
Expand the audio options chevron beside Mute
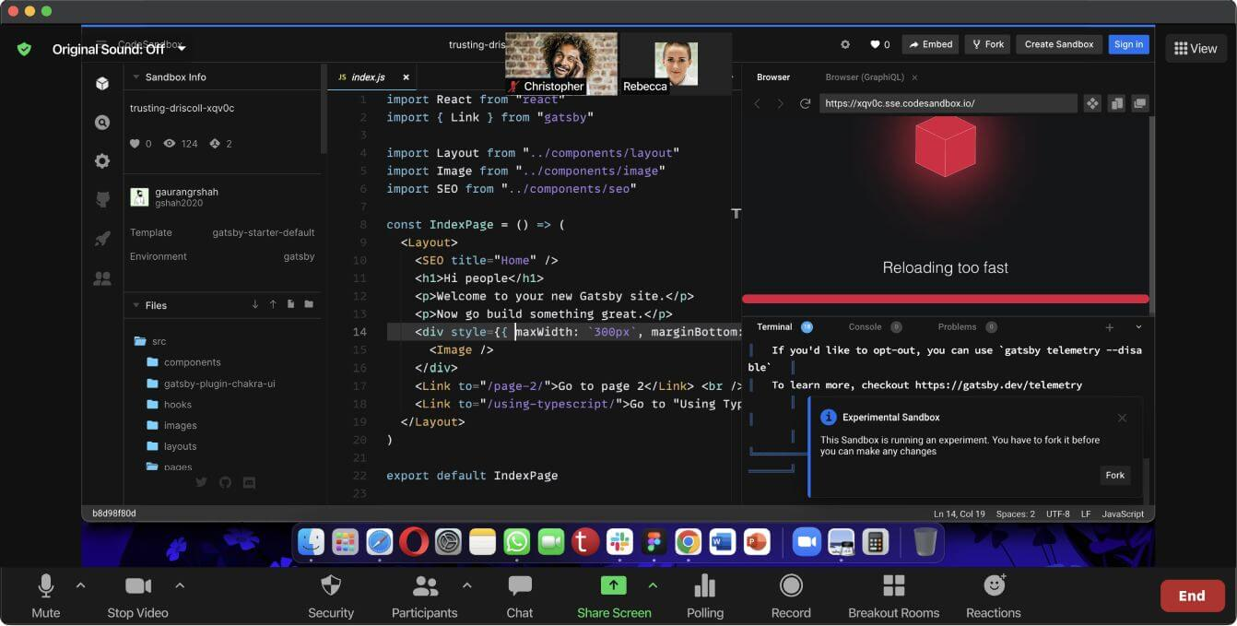(x=80, y=585)
